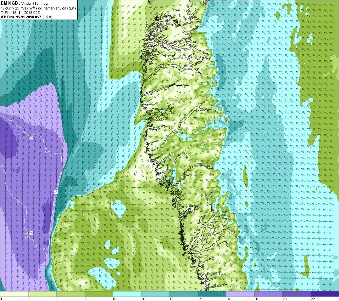
Task: Click the legend value label 6
Action: coord(86,299)
